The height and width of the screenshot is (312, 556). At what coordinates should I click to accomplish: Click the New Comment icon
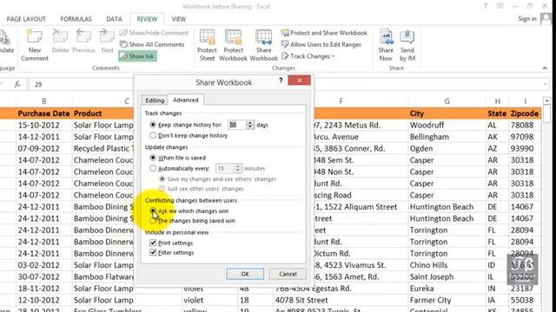pyautogui.click(x=35, y=45)
